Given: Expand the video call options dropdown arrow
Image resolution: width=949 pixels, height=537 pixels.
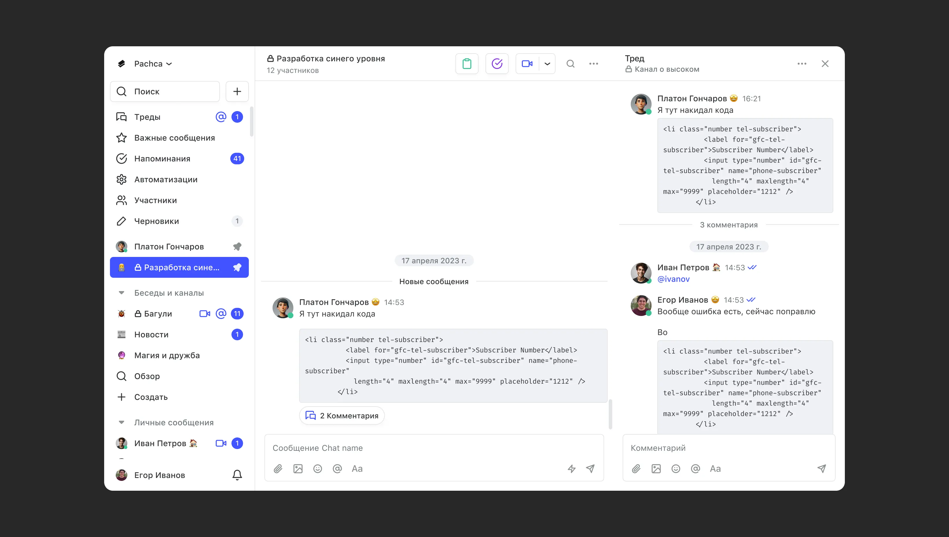Looking at the screenshot, I should (547, 64).
